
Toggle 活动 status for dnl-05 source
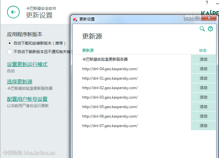[203, 107]
